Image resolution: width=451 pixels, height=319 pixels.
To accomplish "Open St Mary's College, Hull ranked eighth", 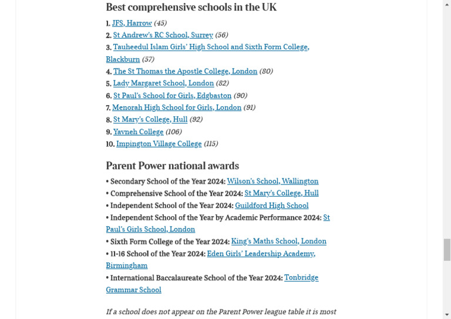I will click(x=150, y=119).
